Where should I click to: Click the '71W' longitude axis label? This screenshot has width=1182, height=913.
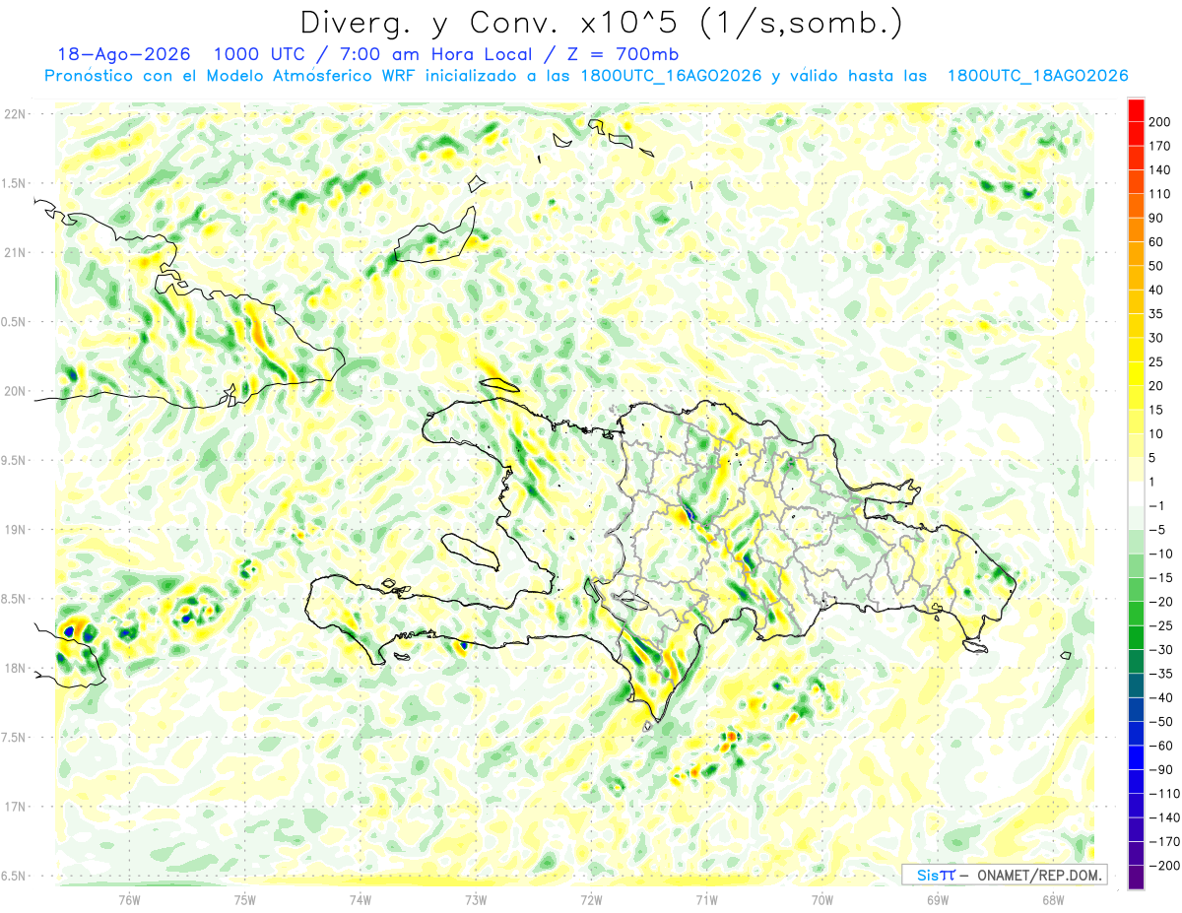[706, 900]
